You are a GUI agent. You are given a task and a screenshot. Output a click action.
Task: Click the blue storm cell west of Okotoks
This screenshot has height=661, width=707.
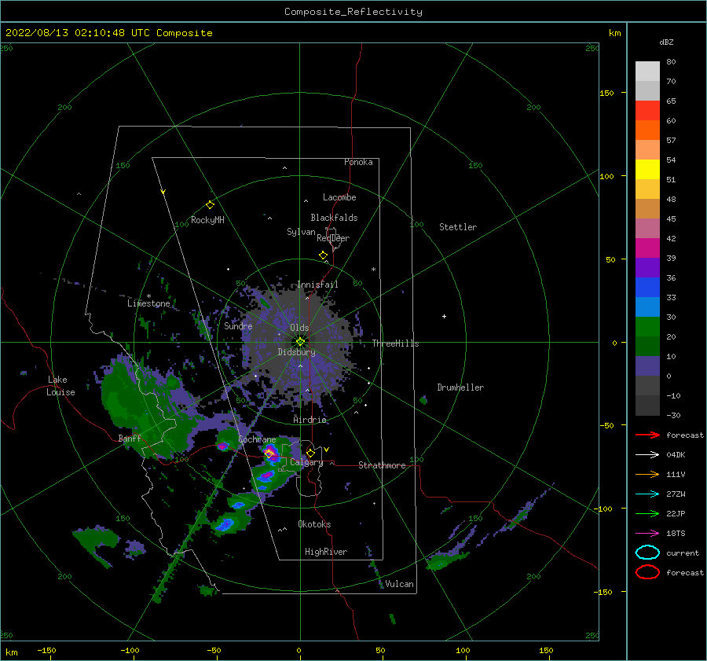[x=225, y=524]
